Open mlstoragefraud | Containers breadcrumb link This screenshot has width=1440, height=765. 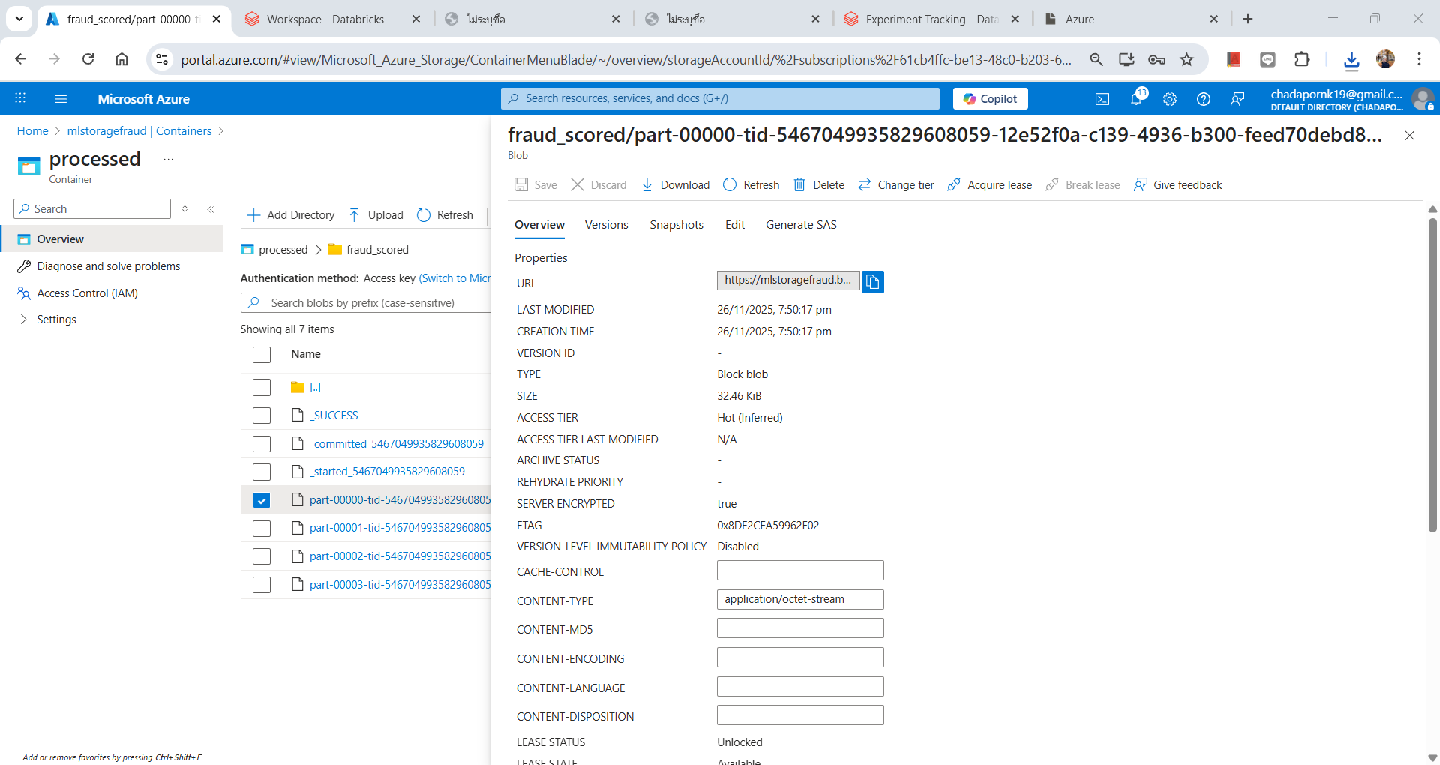[x=139, y=131]
